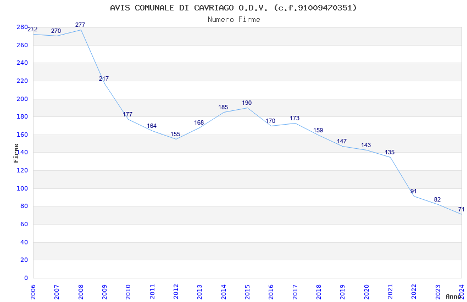Click data label 185 for 2014

click(223, 108)
